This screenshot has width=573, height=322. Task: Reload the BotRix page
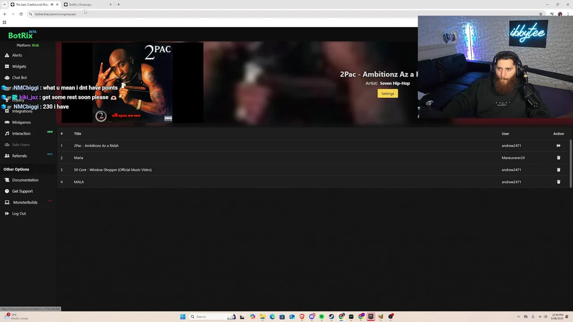[21, 14]
